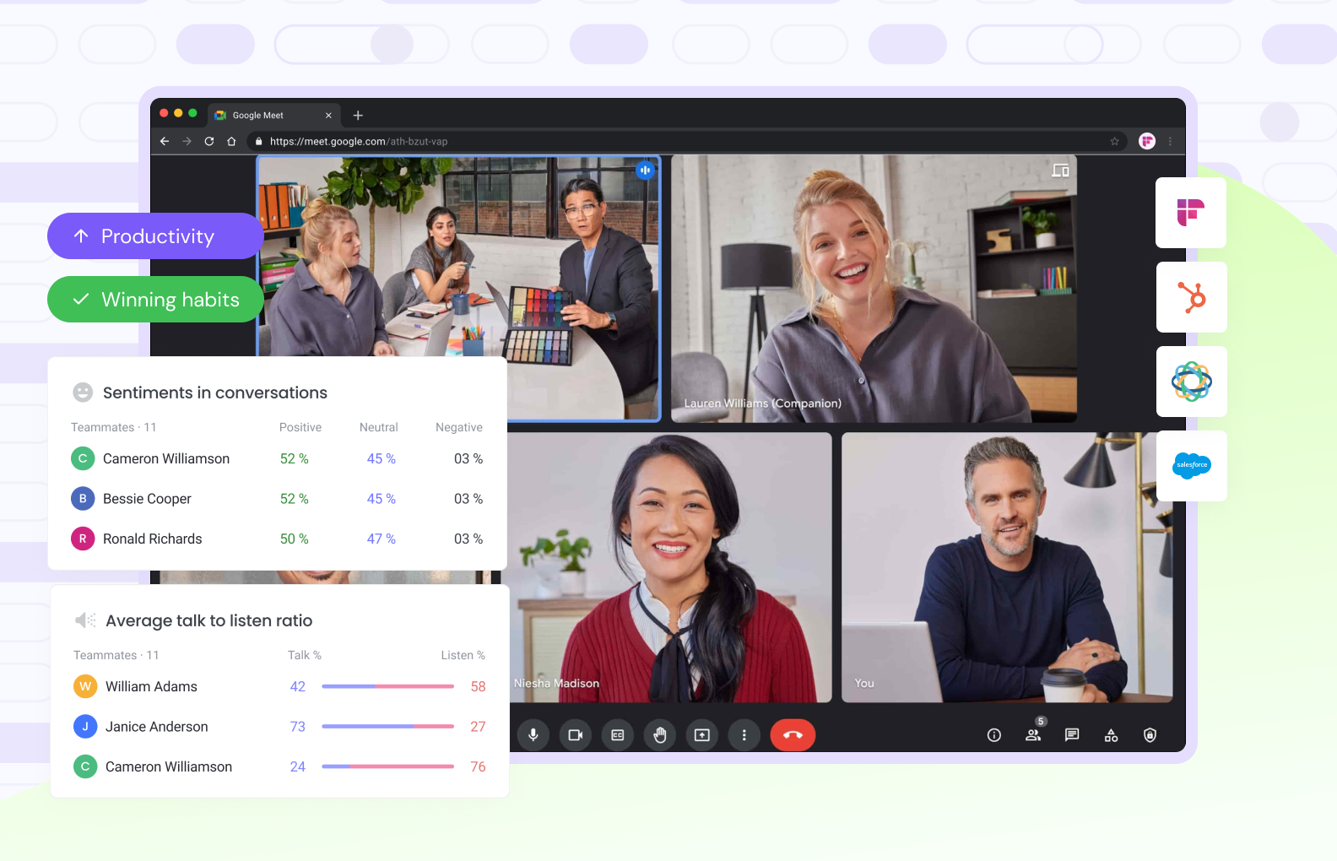Click the Productivity pill button
The image size is (1337, 861).
(155, 236)
